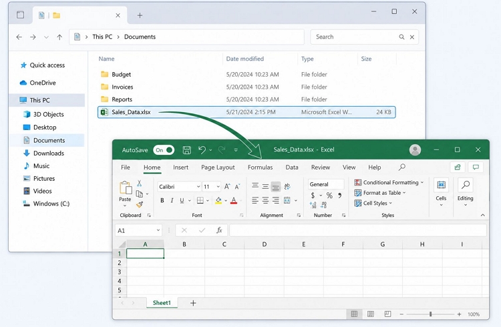
Task: Click the Center horizontal alignment icon
Action: point(265,201)
